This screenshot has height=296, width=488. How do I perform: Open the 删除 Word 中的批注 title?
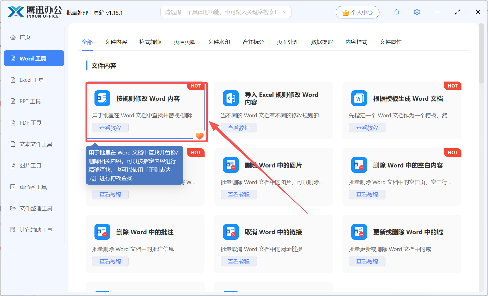coord(145,232)
